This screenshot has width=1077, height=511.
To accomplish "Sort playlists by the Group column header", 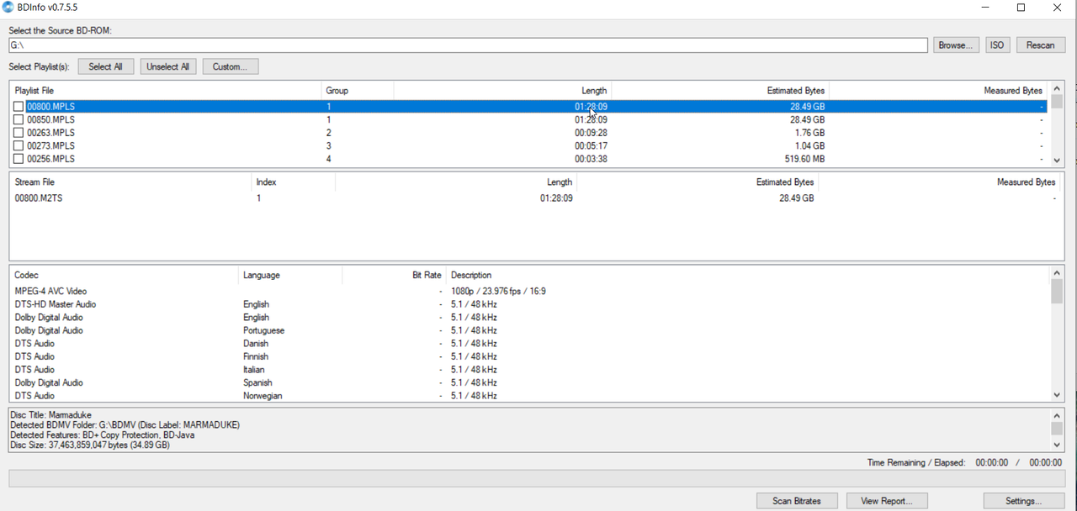I will coord(358,91).
